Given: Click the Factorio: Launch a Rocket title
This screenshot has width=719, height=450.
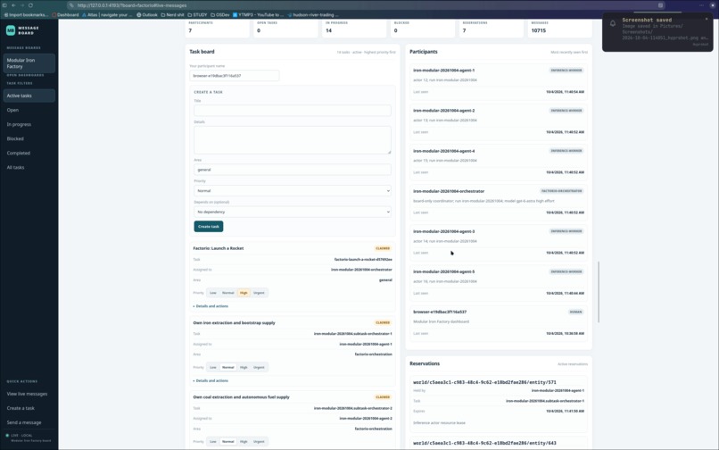Looking at the screenshot, I should (x=219, y=248).
